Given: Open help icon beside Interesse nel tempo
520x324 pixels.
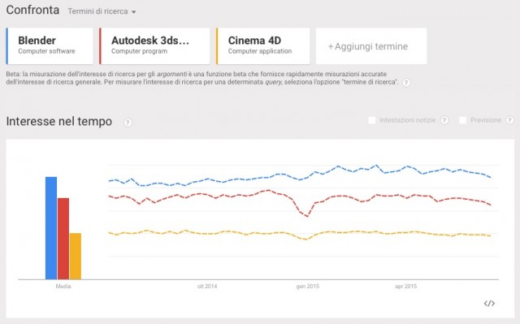Looking at the screenshot, I should tap(128, 123).
